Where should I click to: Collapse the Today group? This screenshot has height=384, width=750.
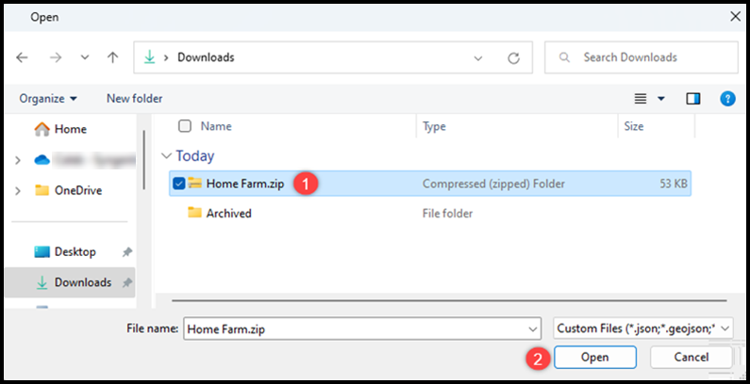pyautogui.click(x=167, y=156)
